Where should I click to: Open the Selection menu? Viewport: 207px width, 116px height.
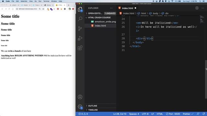tap(24, 1)
